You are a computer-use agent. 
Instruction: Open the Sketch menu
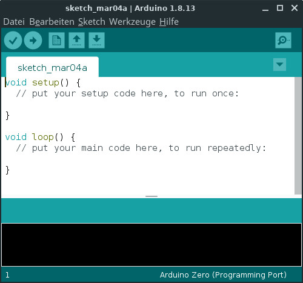(92, 22)
